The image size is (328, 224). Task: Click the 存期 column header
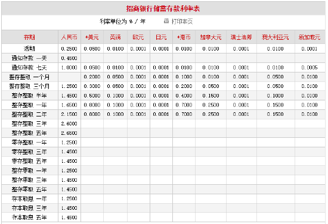tap(29, 37)
